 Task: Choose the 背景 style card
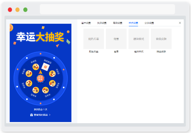click(116, 39)
